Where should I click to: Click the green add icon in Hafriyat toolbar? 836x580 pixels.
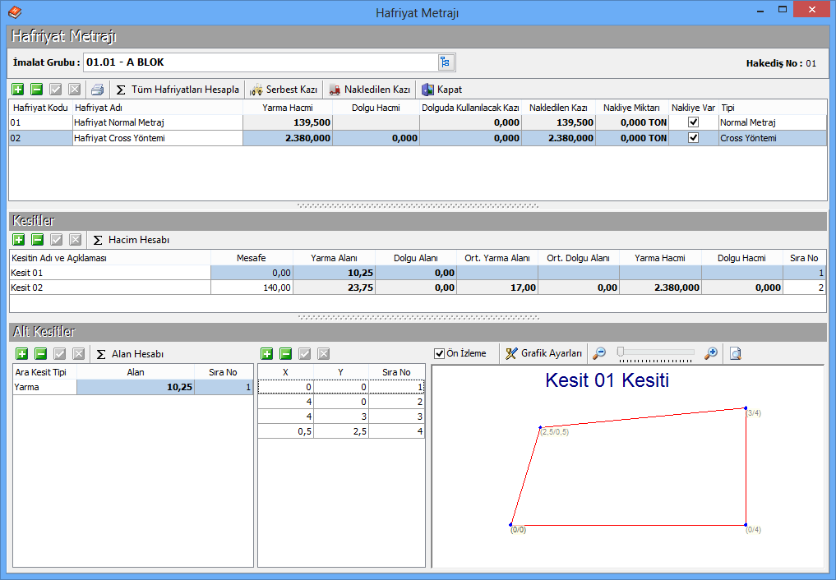(18, 90)
